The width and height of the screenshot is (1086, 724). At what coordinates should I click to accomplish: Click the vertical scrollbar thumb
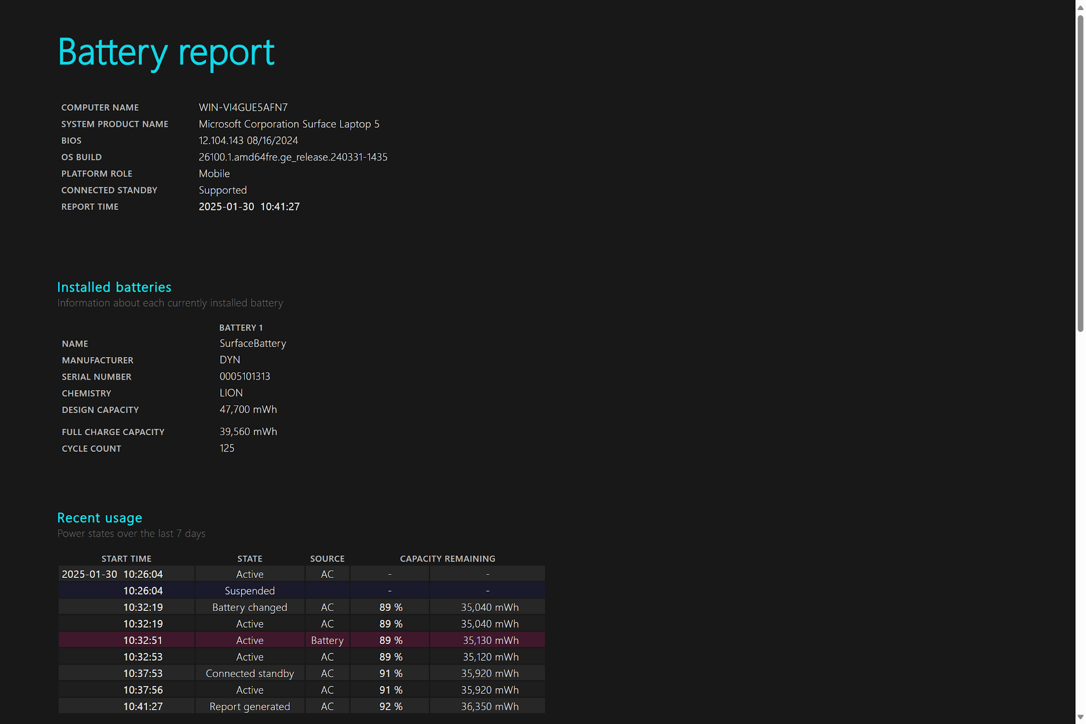click(x=1080, y=174)
